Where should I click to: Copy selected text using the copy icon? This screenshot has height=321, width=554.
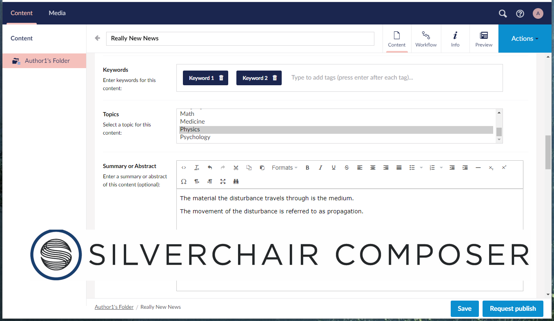pos(249,168)
